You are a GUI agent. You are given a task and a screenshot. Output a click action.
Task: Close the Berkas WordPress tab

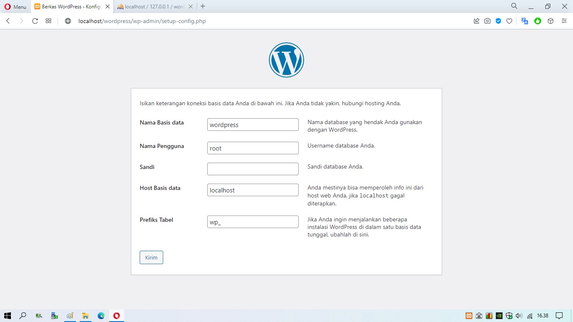point(107,7)
